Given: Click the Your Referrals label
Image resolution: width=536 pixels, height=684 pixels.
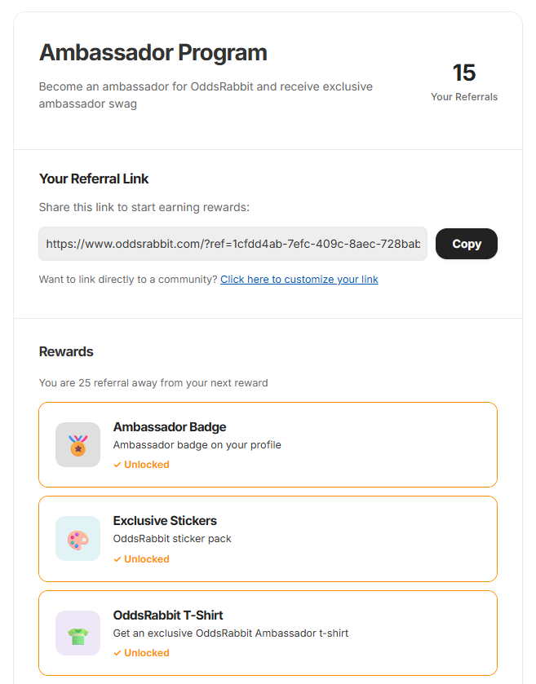Looking at the screenshot, I should [x=464, y=97].
